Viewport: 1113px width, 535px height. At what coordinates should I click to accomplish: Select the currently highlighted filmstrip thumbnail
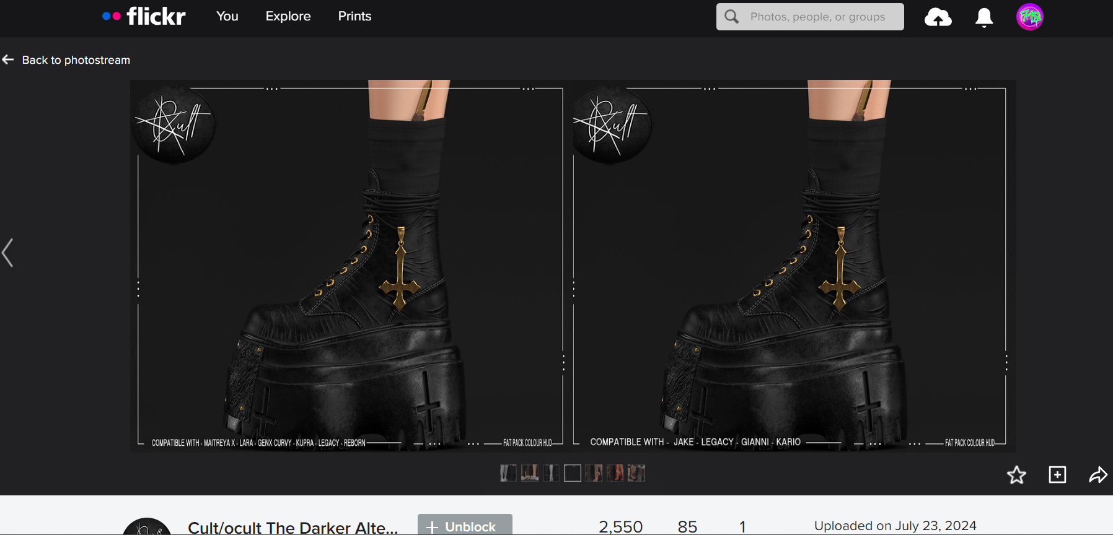(573, 473)
